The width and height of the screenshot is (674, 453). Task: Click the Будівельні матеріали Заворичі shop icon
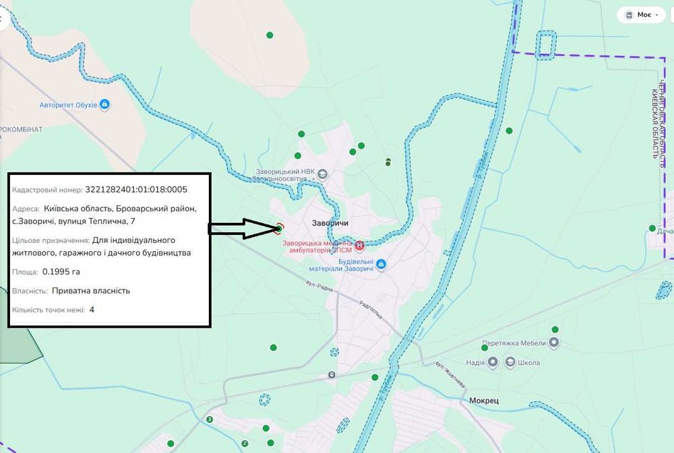click(x=381, y=265)
